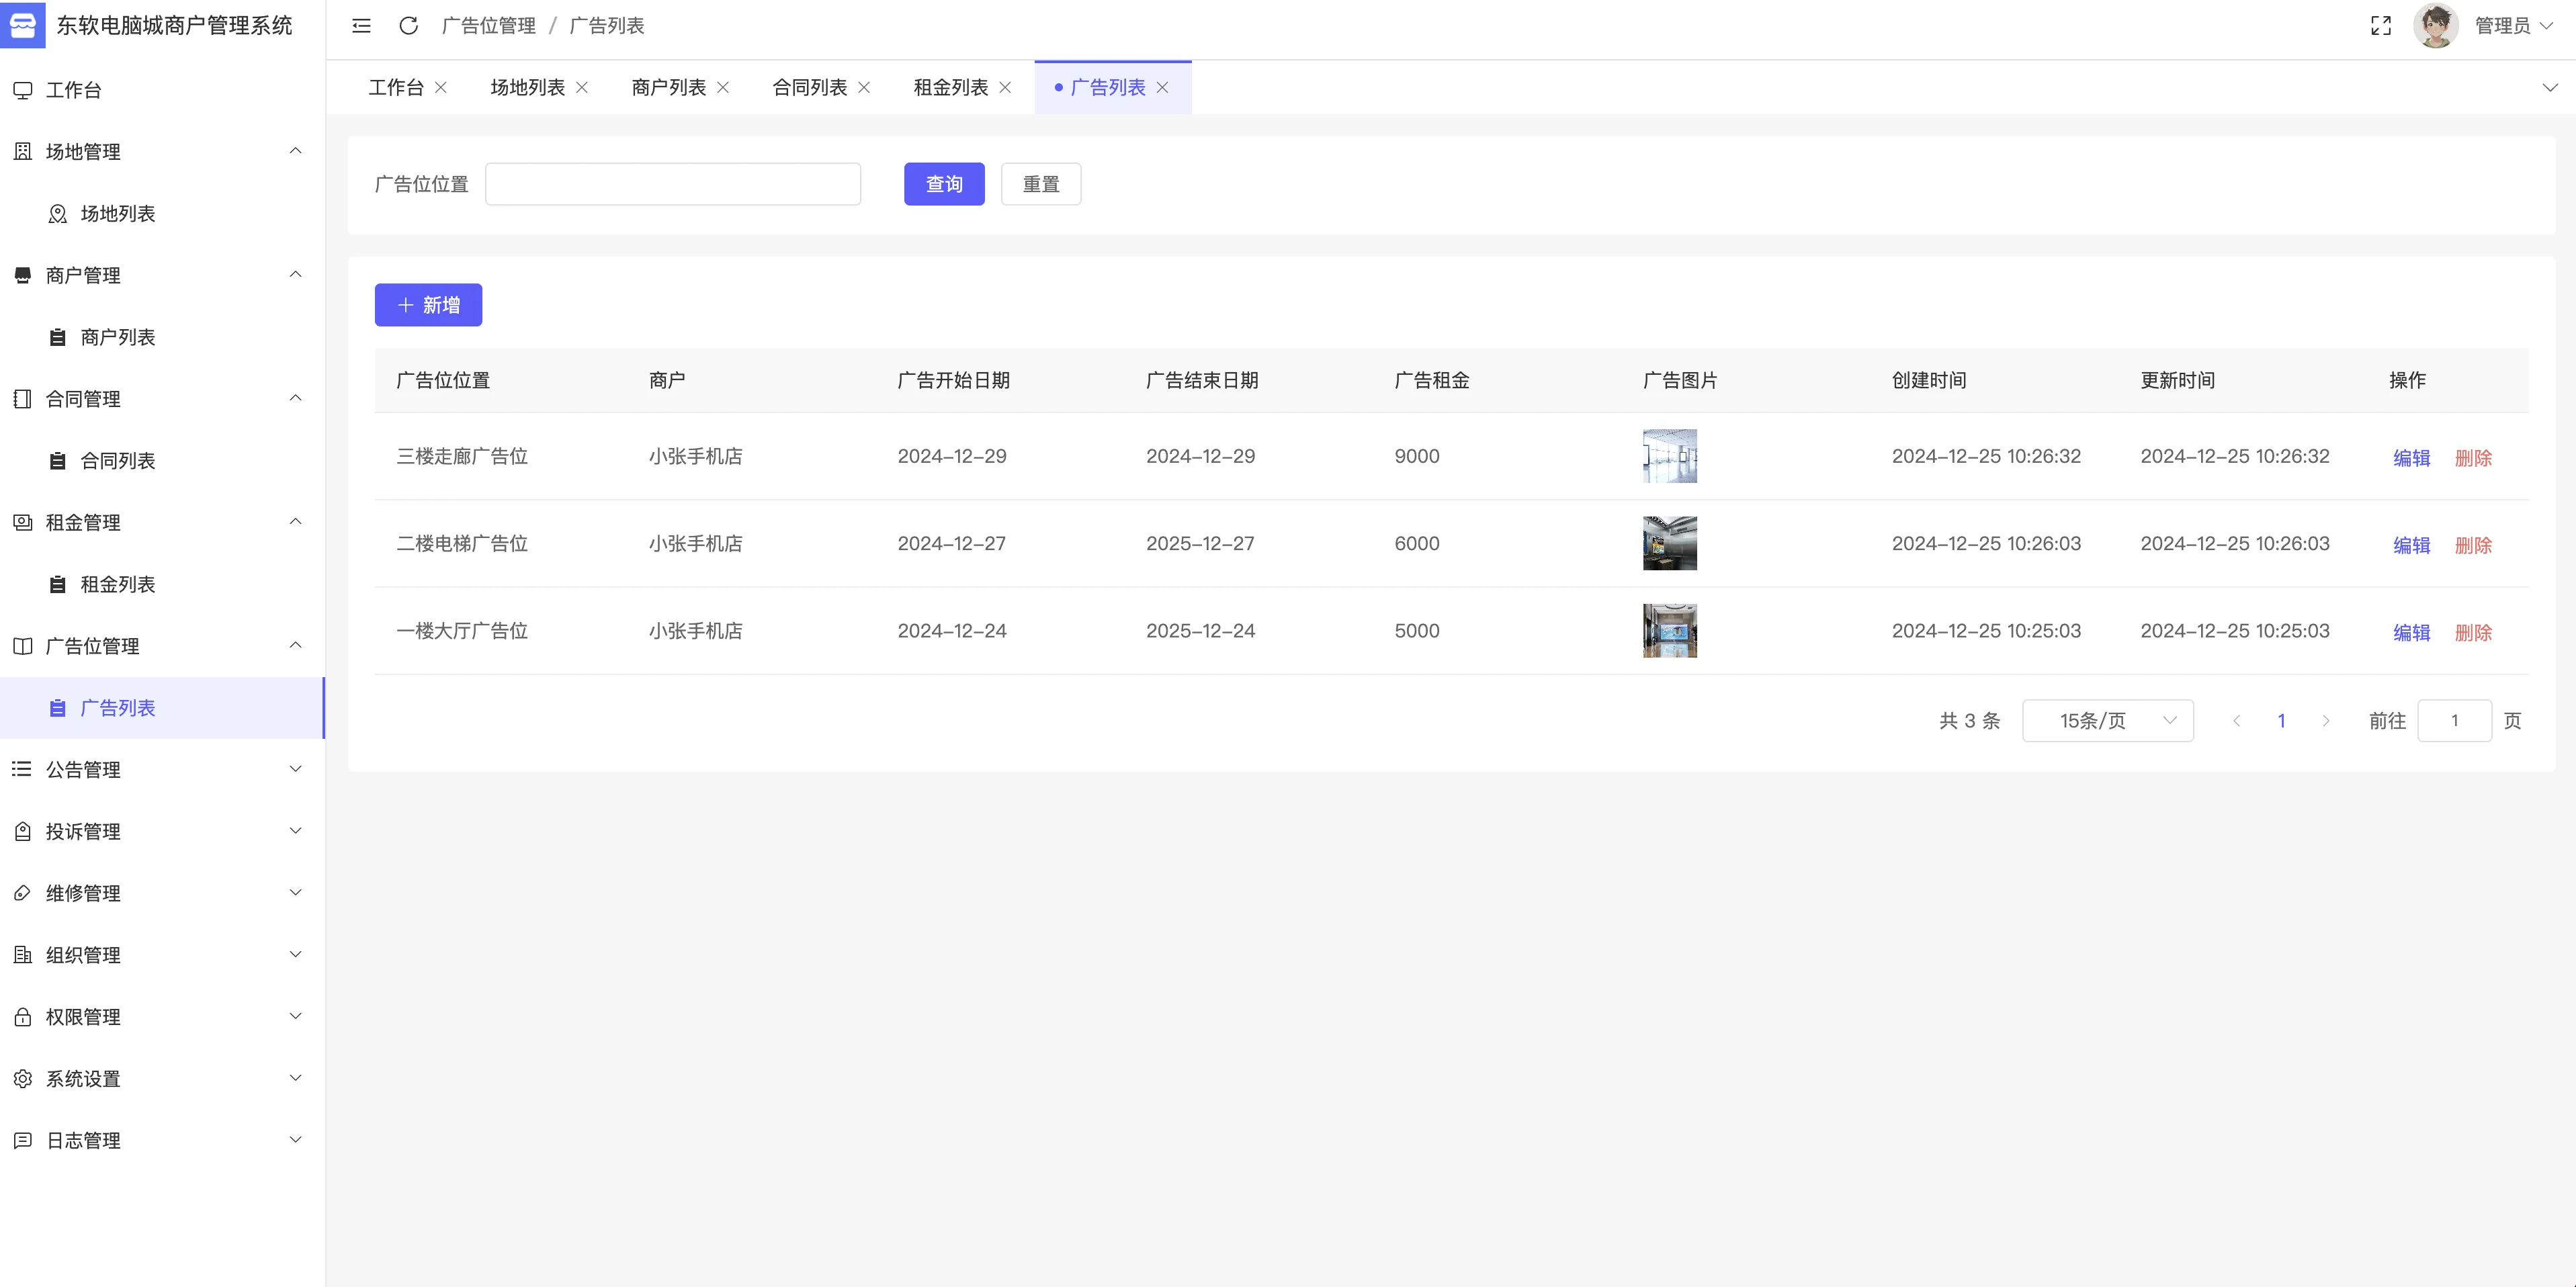Go to next page arrow

click(2325, 721)
